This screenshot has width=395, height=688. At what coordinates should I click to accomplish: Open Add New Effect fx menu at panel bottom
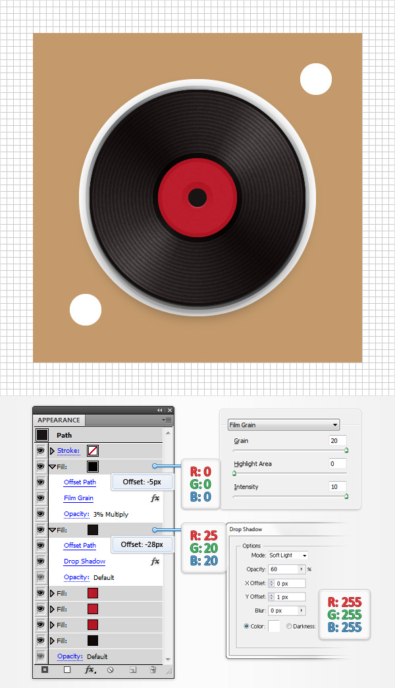click(90, 670)
